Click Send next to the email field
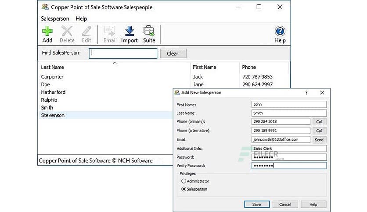 point(319,140)
